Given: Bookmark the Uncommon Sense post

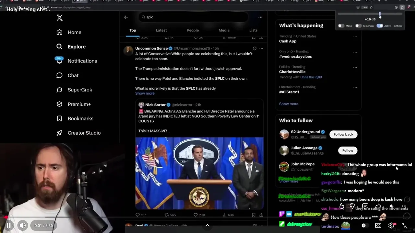Looking at the screenshot, I should [x=254, y=215].
